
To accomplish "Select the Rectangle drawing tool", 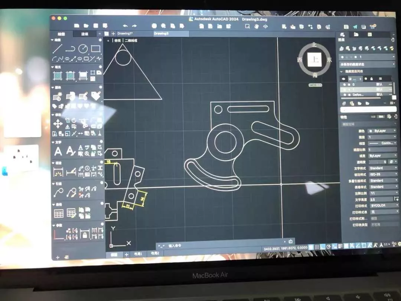I will [95, 49].
